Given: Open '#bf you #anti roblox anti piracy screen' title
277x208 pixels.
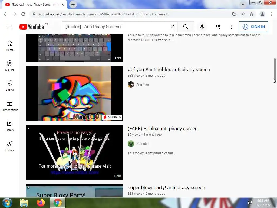Looking at the screenshot, I should pos(169,70).
